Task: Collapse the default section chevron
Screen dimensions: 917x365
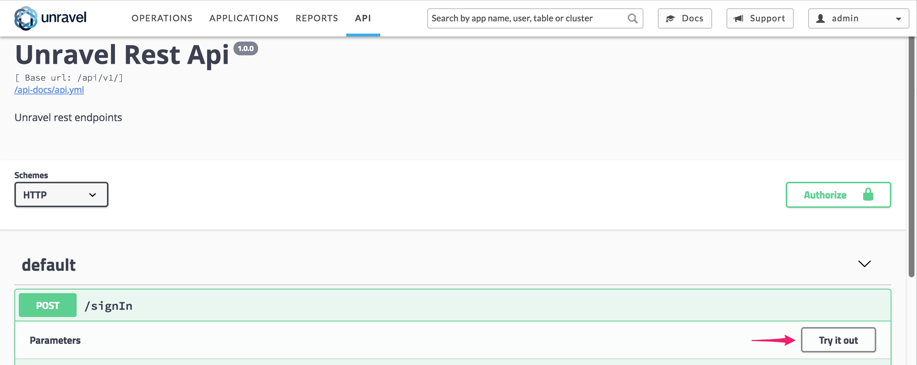Action: tap(864, 264)
